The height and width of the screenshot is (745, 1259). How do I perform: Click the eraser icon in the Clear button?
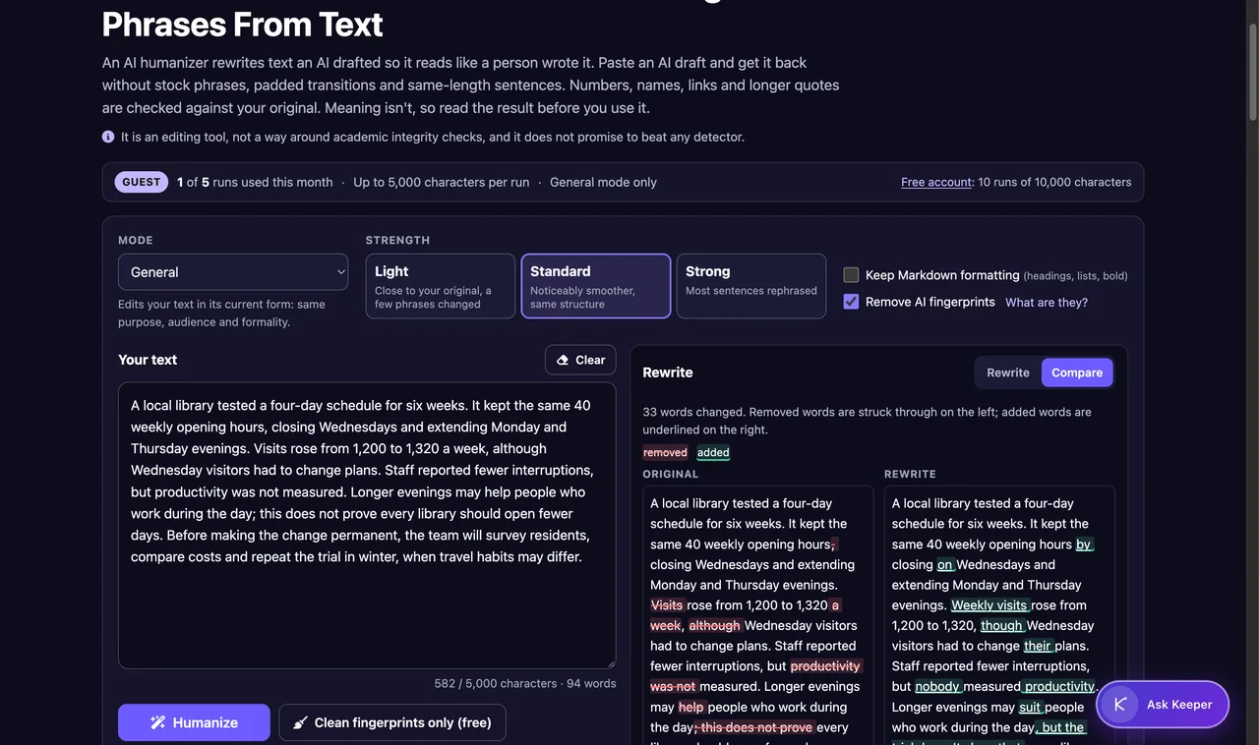tap(563, 360)
